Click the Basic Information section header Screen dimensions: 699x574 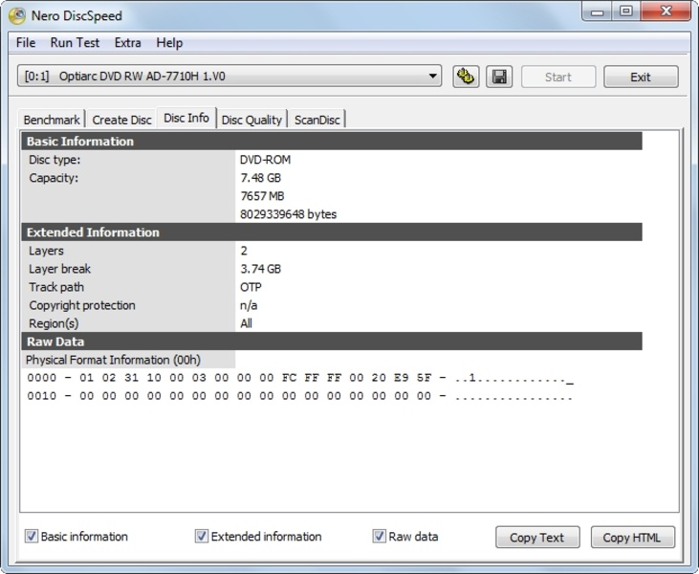click(332, 142)
